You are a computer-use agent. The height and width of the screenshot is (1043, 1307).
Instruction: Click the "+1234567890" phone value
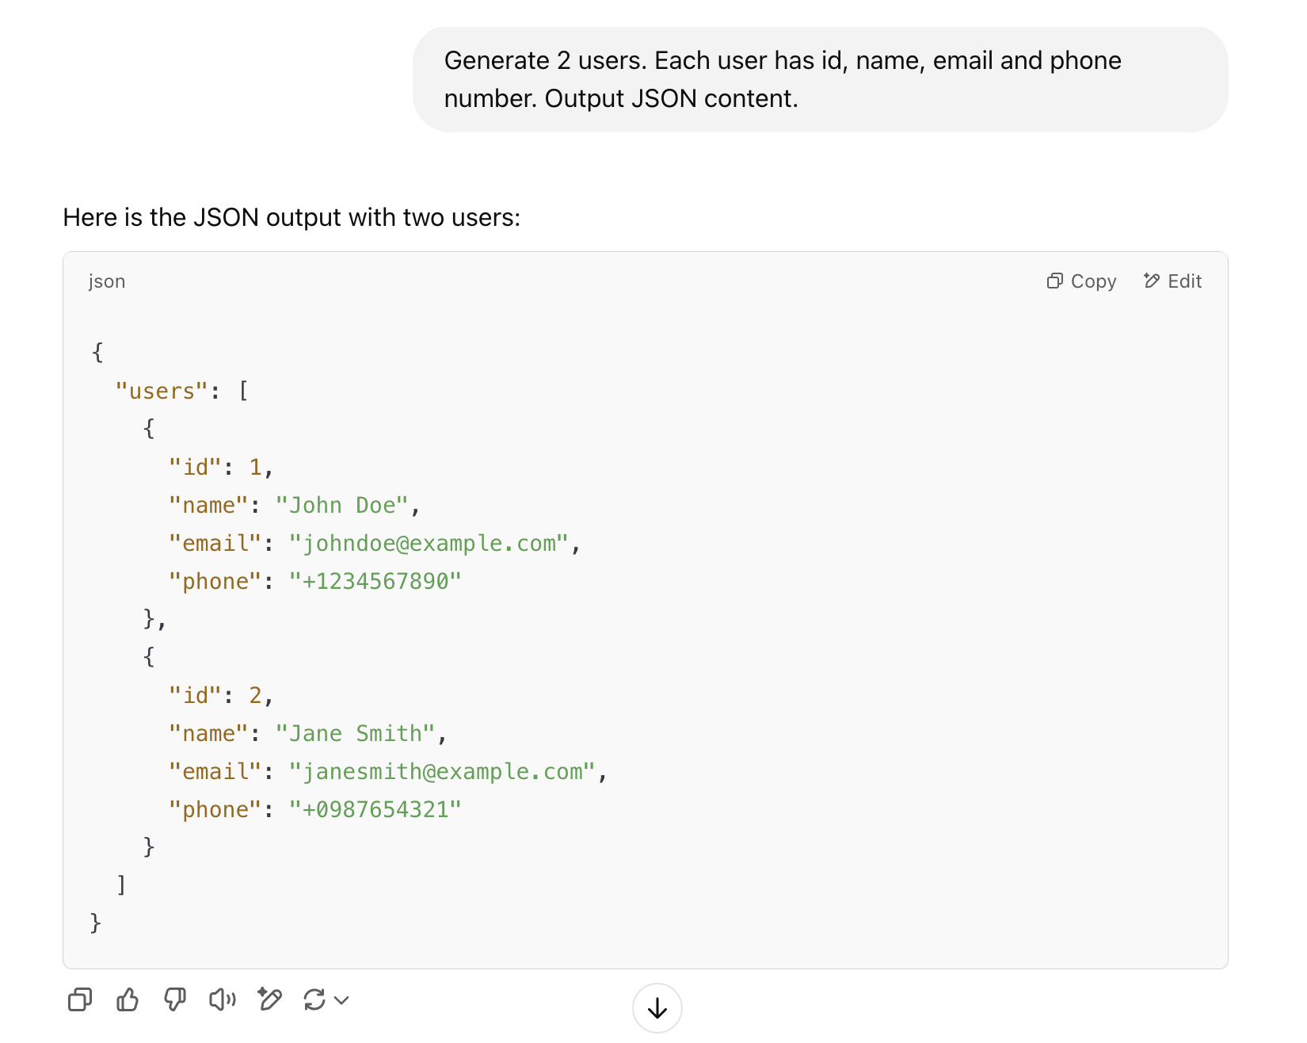coord(375,582)
